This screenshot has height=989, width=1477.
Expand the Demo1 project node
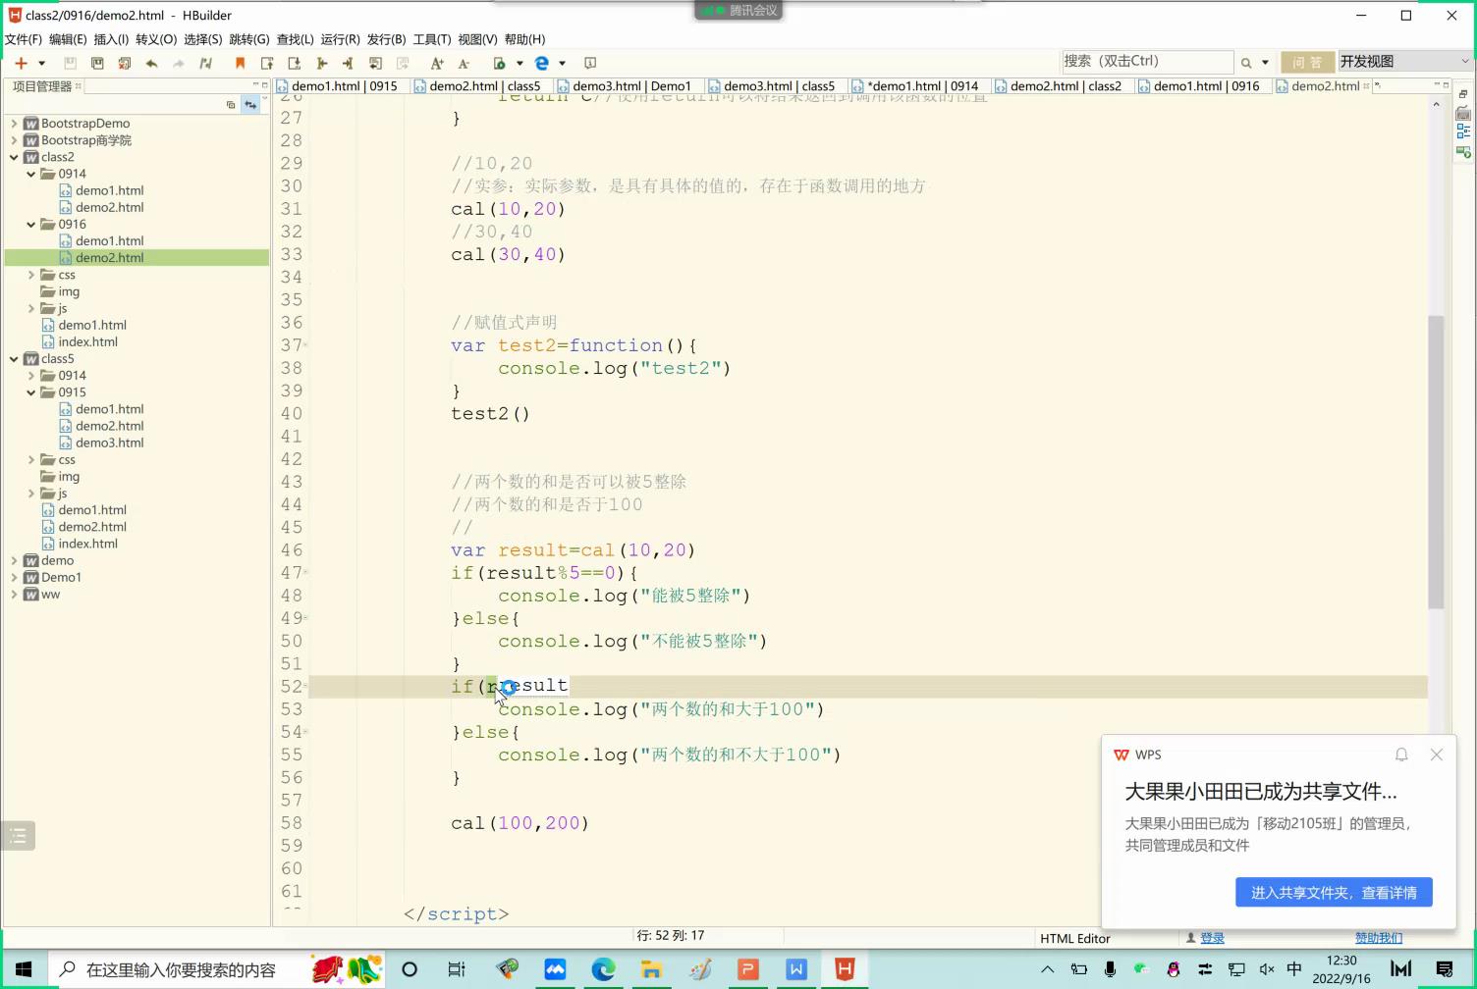(x=14, y=578)
